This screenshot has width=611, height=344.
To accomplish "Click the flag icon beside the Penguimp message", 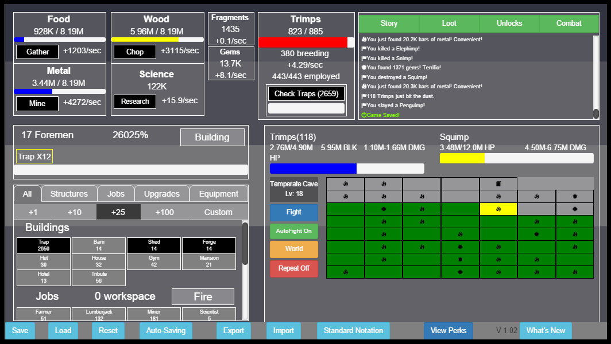I will (363, 105).
